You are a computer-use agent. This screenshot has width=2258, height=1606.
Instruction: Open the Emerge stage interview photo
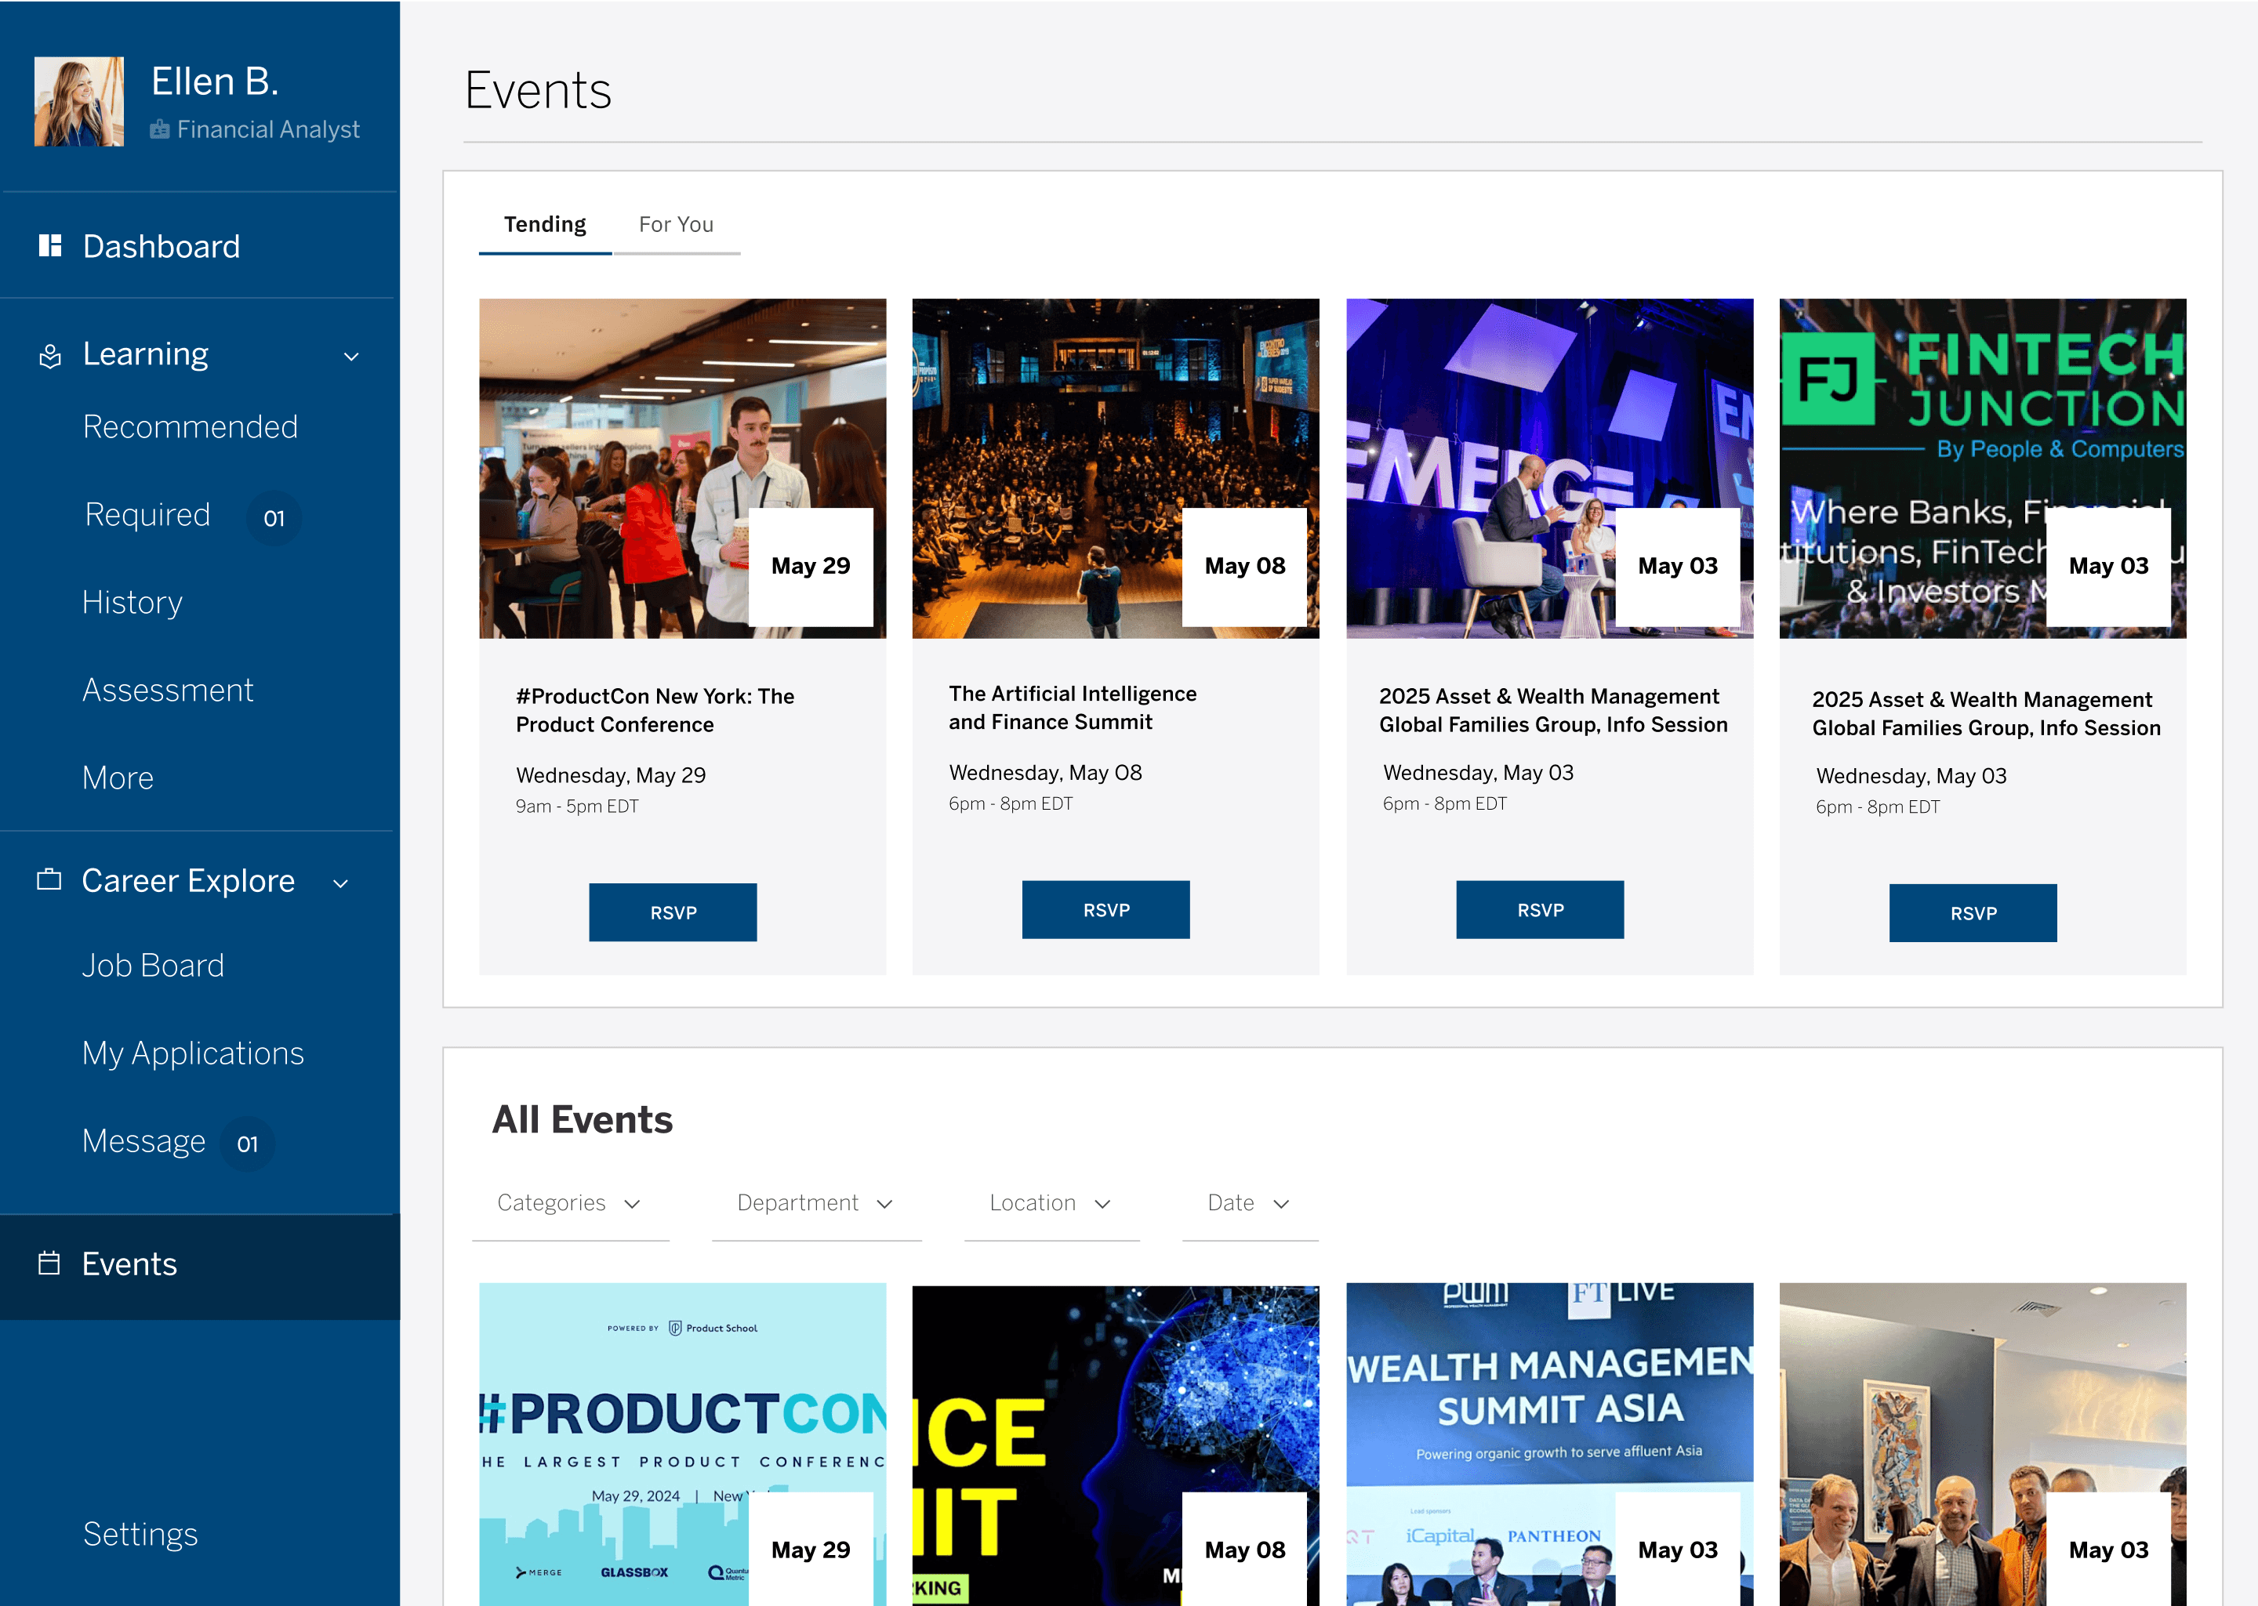pyautogui.click(x=1550, y=468)
